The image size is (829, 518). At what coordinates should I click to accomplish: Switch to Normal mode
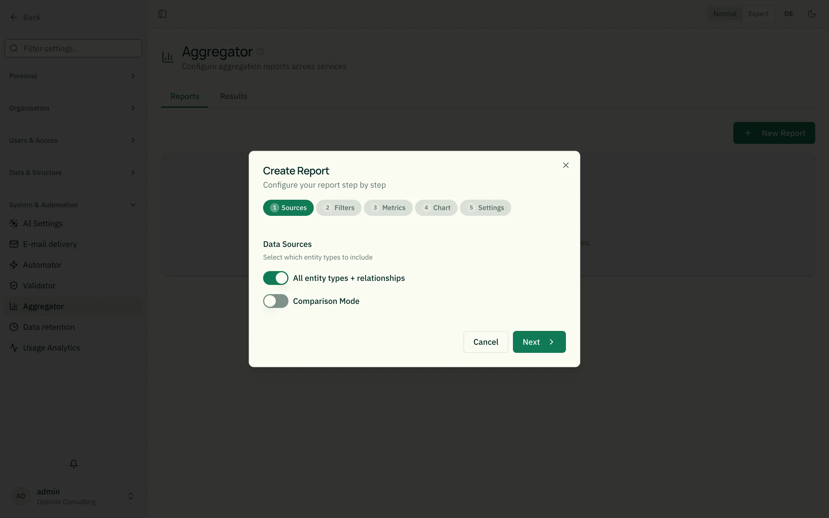tap(725, 14)
